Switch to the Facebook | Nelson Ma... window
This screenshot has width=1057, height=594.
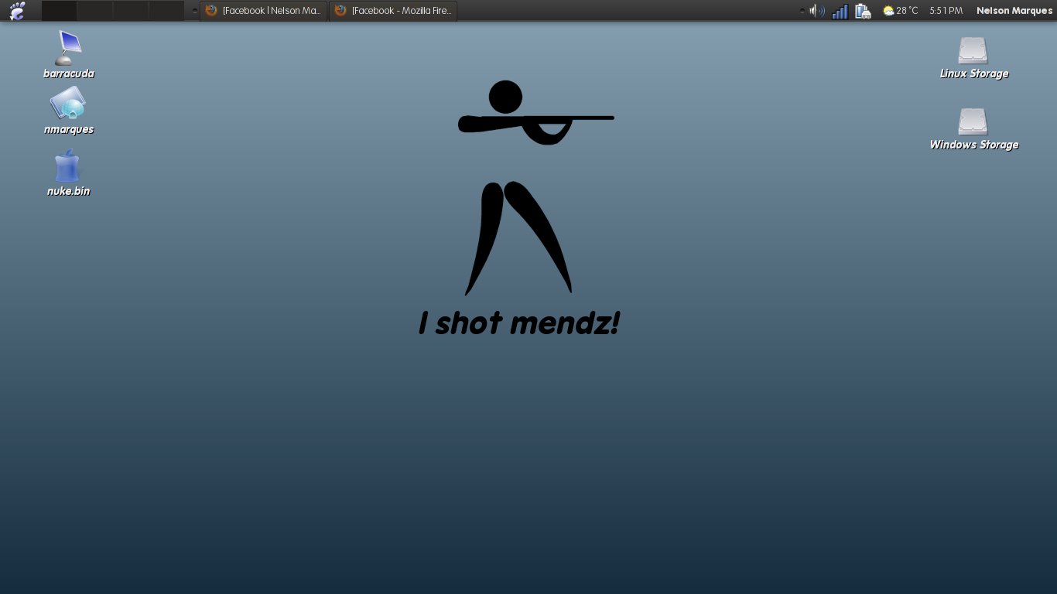coord(264,11)
